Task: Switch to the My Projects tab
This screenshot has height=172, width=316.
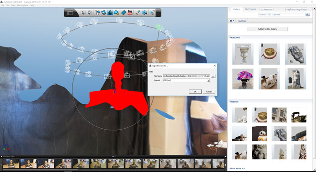Action: pyautogui.click(x=251, y=9)
